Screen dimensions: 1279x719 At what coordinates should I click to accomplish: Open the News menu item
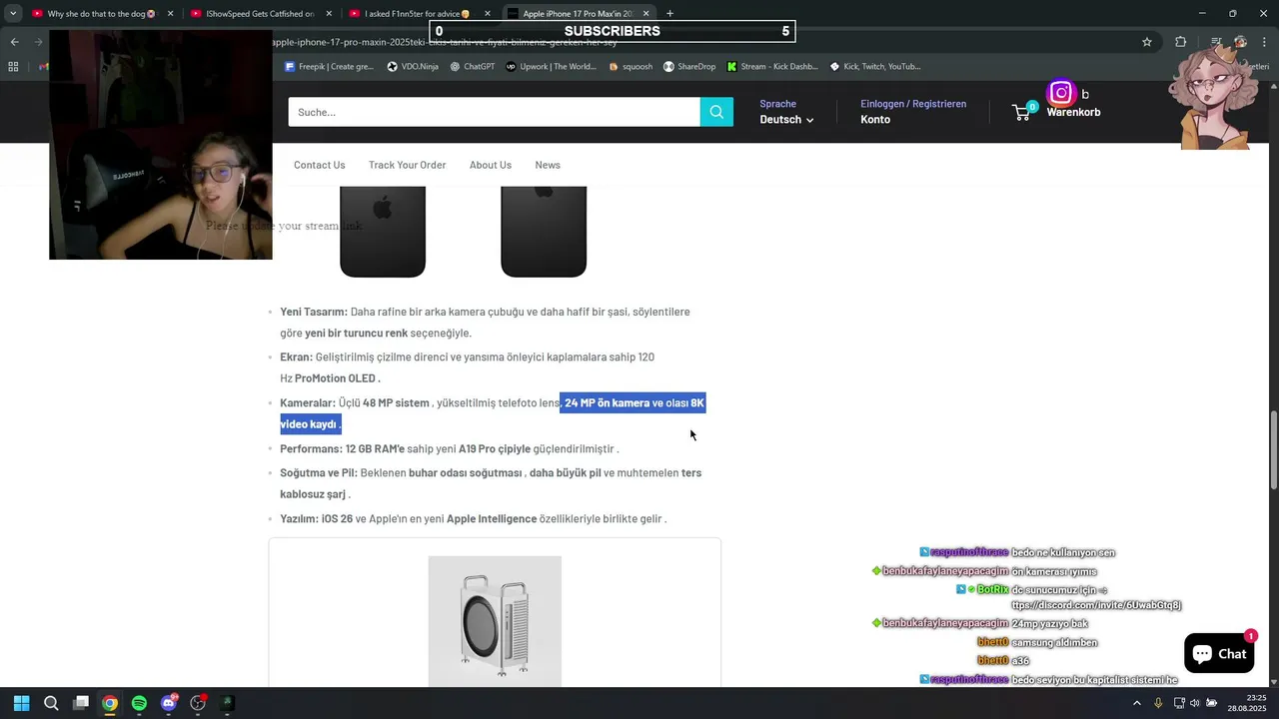click(x=548, y=165)
